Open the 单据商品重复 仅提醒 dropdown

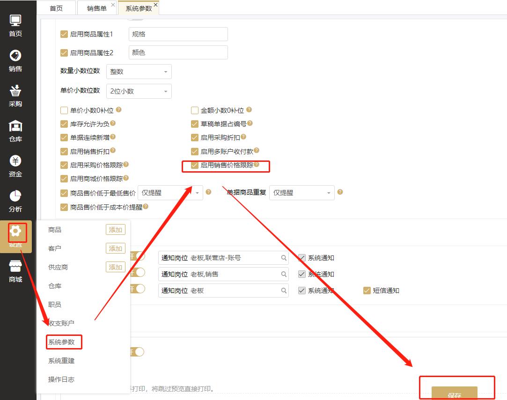(x=301, y=192)
